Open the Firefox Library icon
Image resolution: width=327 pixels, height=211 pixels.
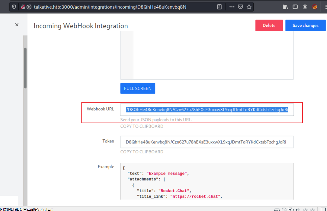point(285,7)
